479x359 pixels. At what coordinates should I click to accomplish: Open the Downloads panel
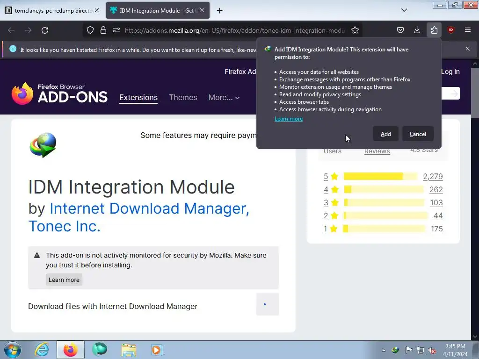click(x=417, y=30)
